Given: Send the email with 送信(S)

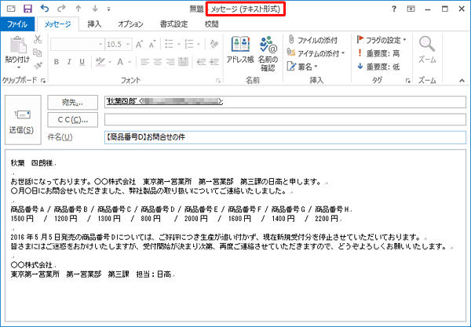Looking at the screenshot, I should coord(23,120).
